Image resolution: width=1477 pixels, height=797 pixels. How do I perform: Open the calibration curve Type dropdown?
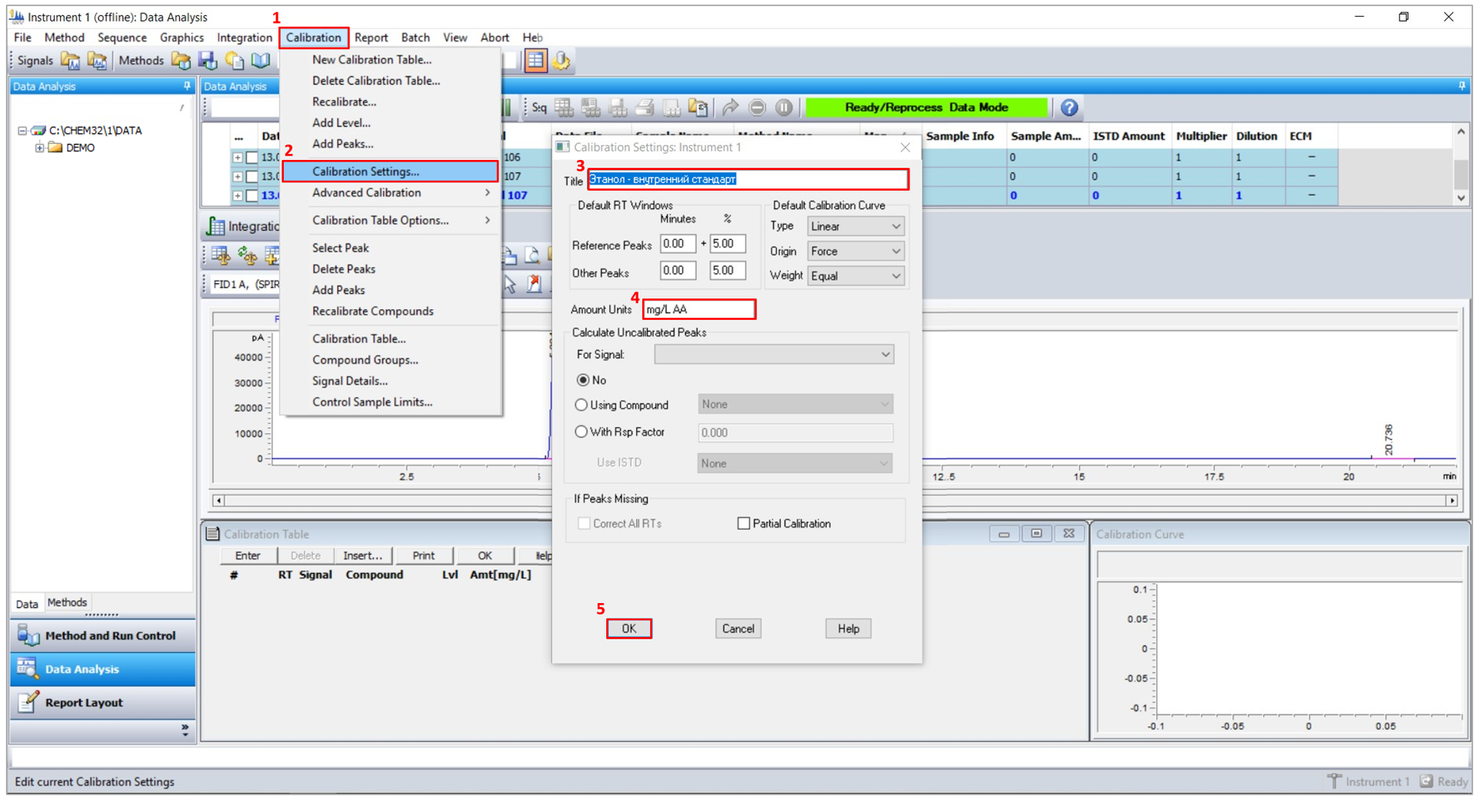[x=855, y=226]
